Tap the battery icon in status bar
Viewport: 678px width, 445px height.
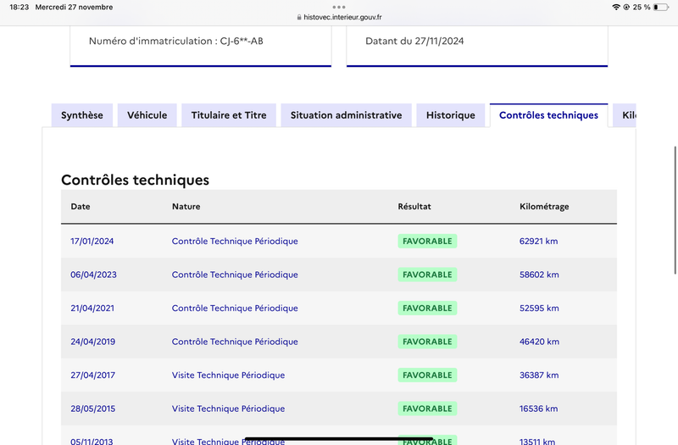coord(661,7)
